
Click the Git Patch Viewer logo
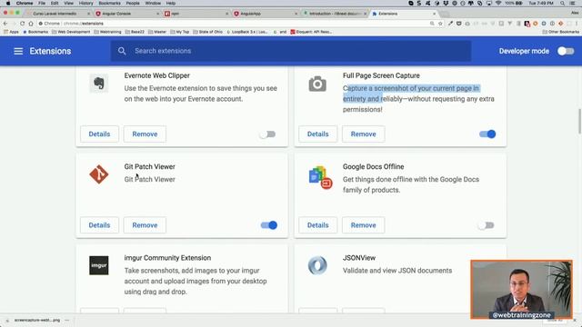click(99, 174)
